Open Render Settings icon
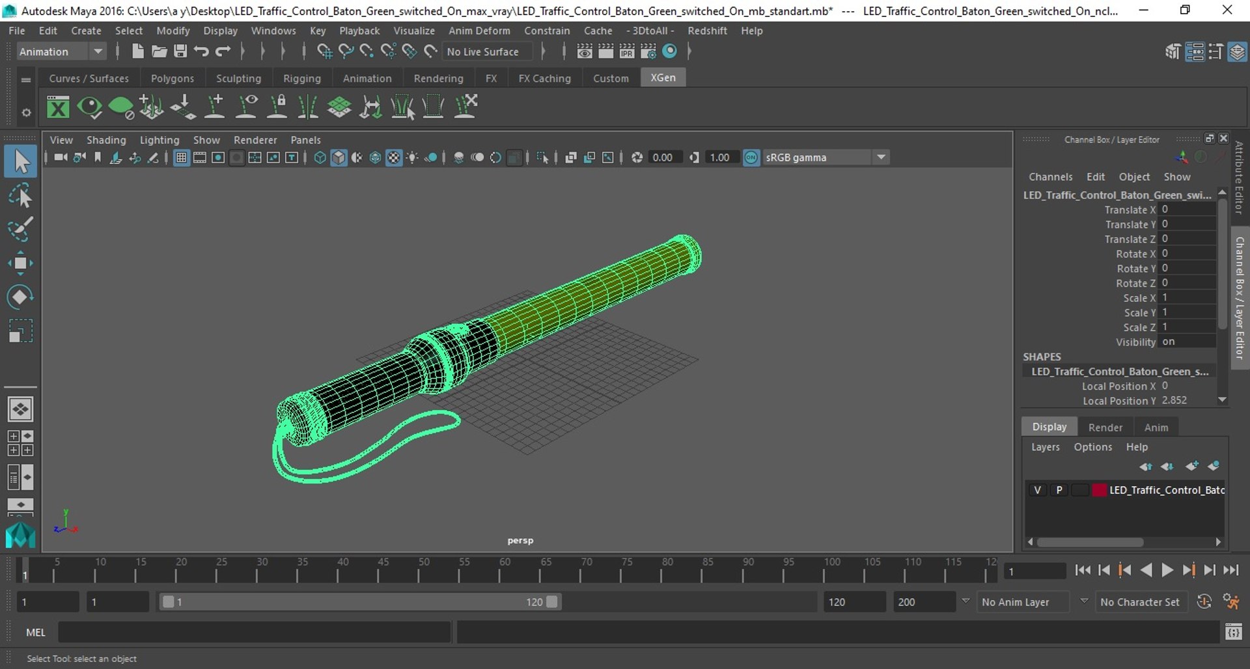The image size is (1250, 669). coord(648,51)
